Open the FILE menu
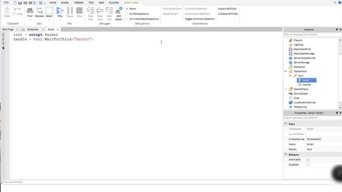This screenshot has height=192, width=342. [x=6, y=3]
